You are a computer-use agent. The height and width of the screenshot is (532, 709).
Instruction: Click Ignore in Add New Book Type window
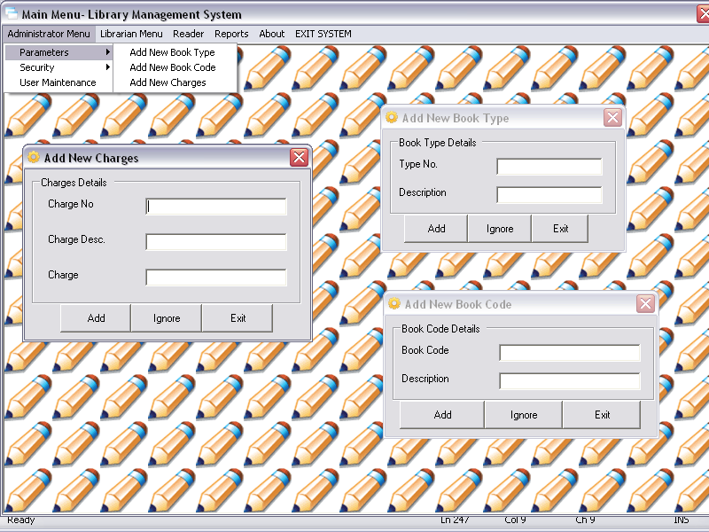coord(500,229)
